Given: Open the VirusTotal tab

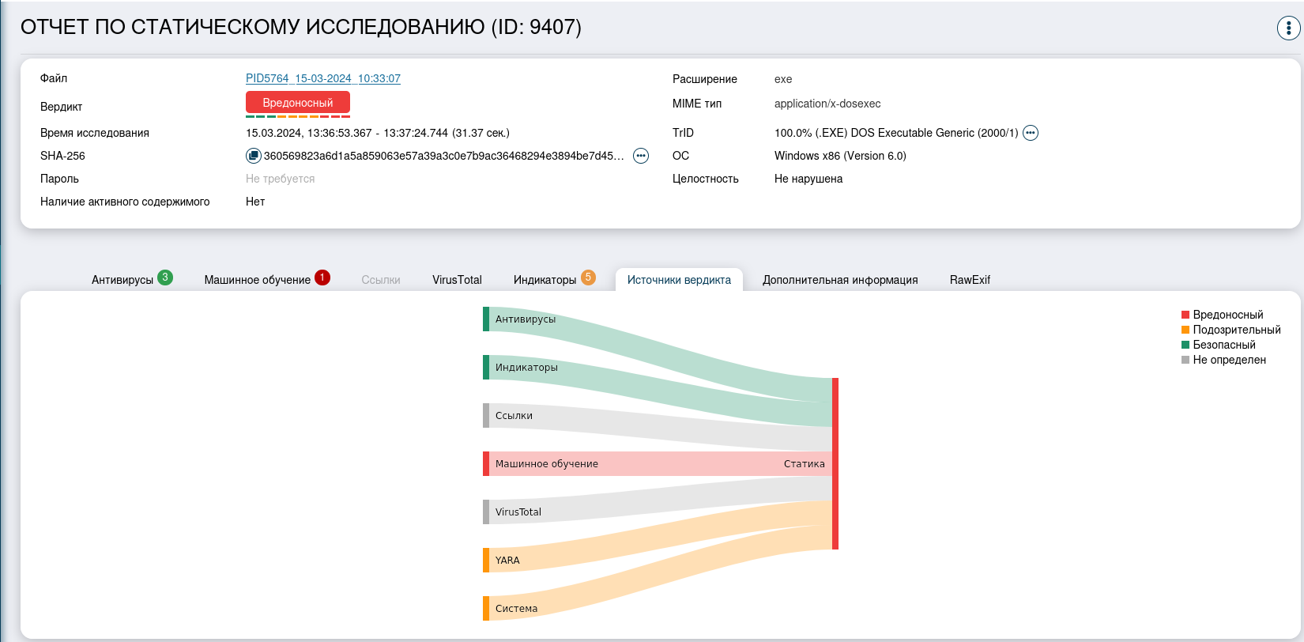Looking at the screenshot, I should (x=457, y=280).
